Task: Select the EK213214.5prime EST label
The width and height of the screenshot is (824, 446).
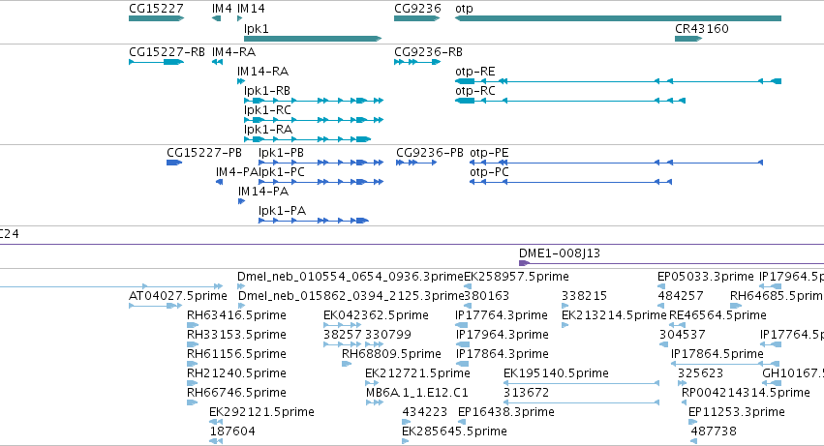Action: [x=614, y=315]
